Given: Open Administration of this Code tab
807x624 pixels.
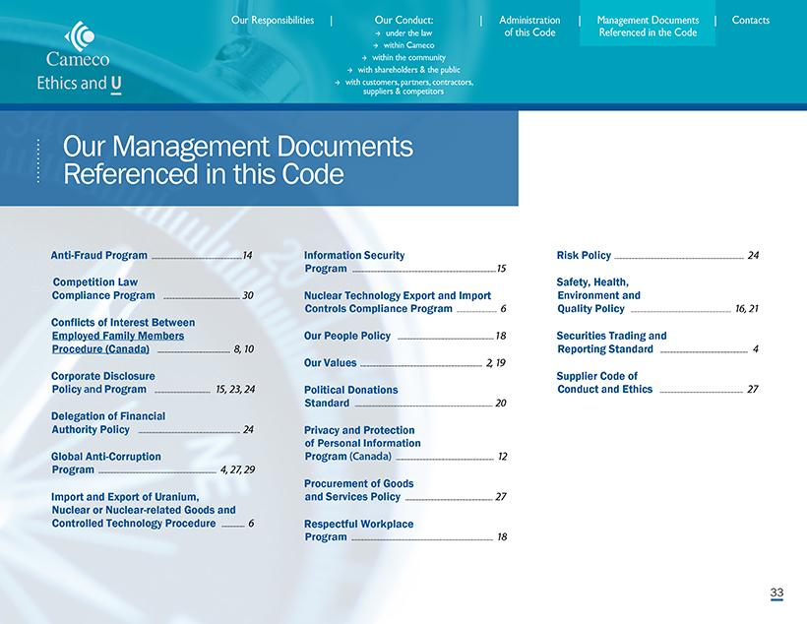Looking at the screenshot, I should pos(529,26).
